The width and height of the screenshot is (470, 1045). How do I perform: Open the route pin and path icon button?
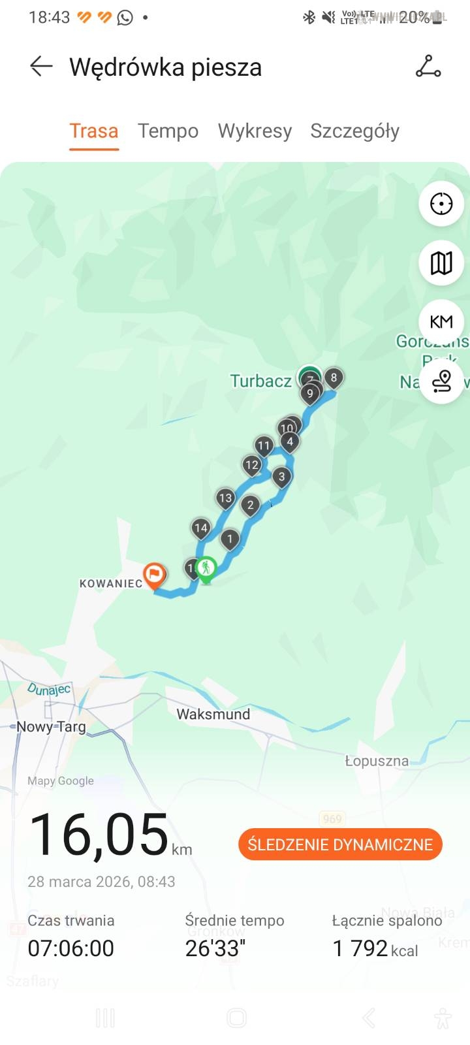coord(441,381)
